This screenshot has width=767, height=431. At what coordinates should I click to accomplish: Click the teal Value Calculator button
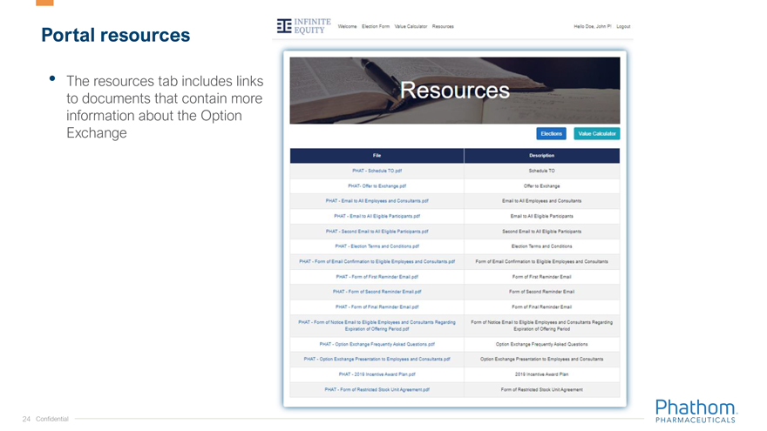(597, 133)
